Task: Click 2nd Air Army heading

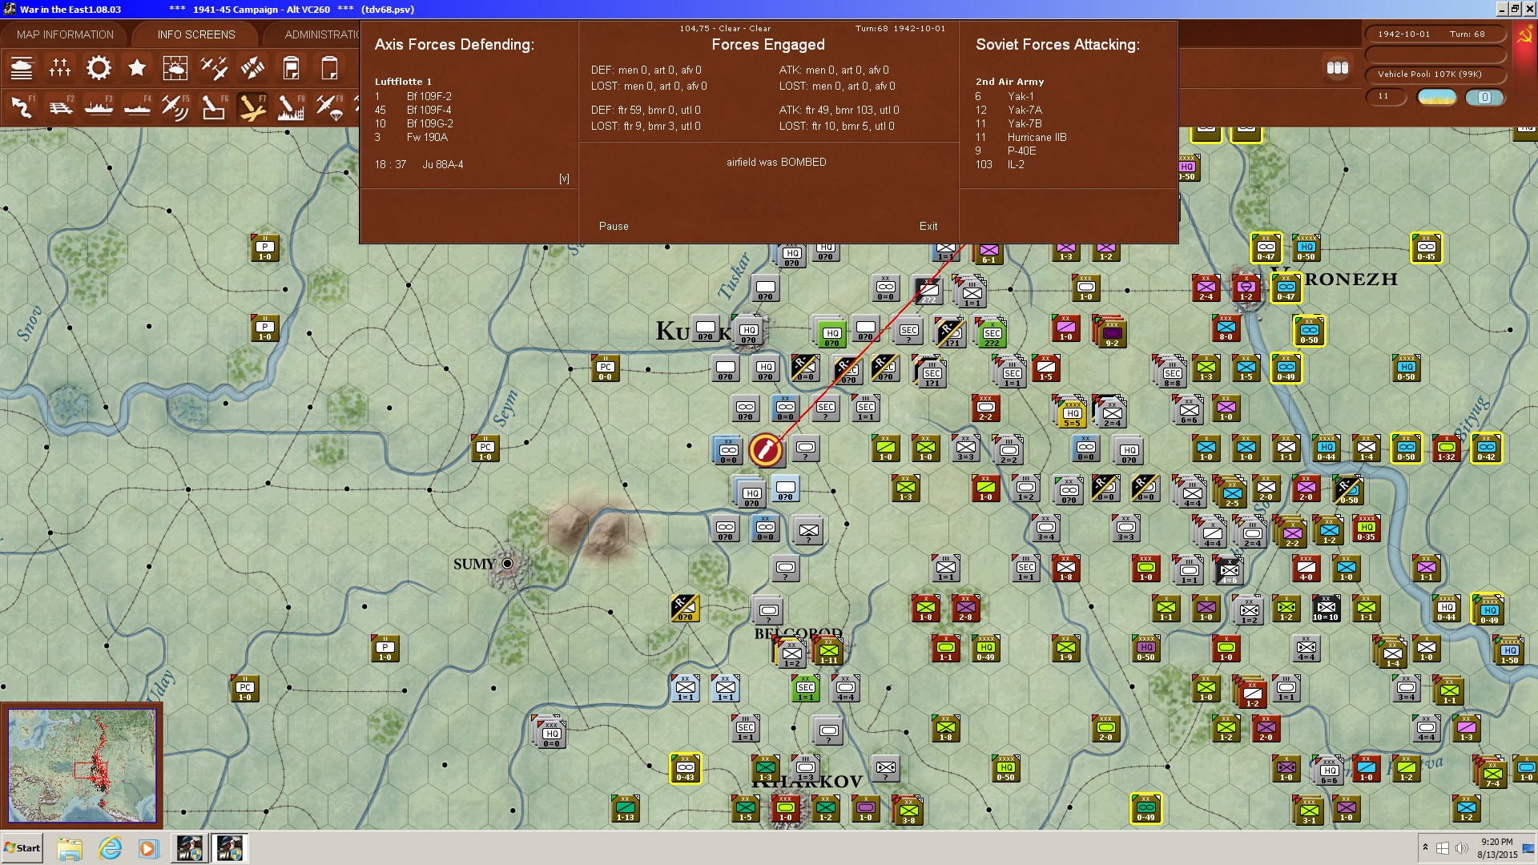Action: click(1009, 82)
